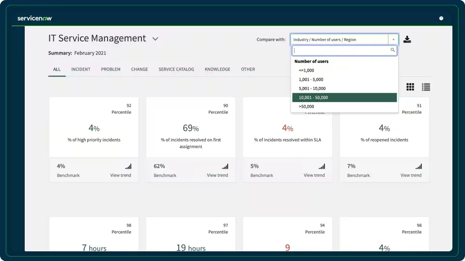465x261 pixels.
Task: Open the SERVICE CATALOG tab
Action: pyautogui.click(x=176, y=69)
